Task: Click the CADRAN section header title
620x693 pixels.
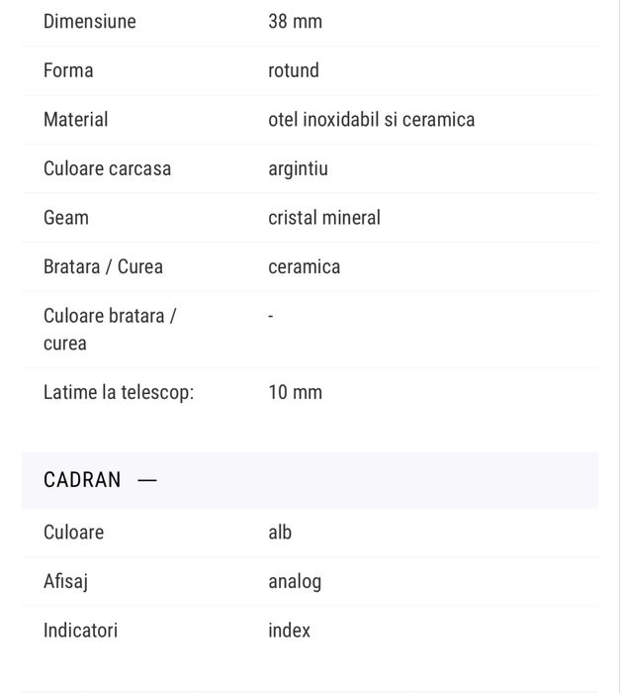Action: click(x=82, y=480)
